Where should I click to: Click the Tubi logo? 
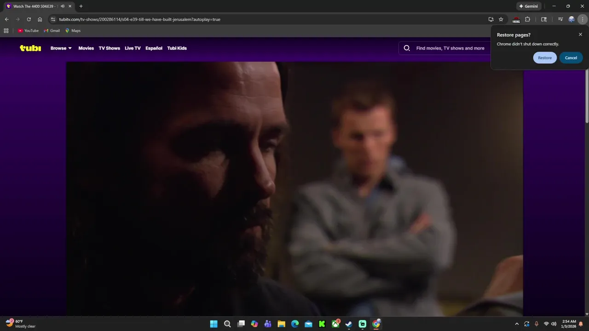point(30,48)
